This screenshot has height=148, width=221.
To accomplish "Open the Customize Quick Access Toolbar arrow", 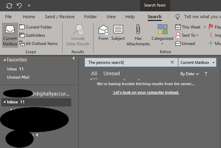I will [29, 5].
